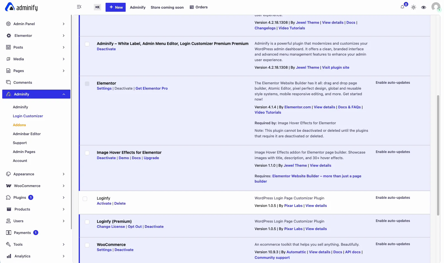444x263 pixels.
Task: Click the WooCommerce sidebar icon
Action: tap(9, 186)
